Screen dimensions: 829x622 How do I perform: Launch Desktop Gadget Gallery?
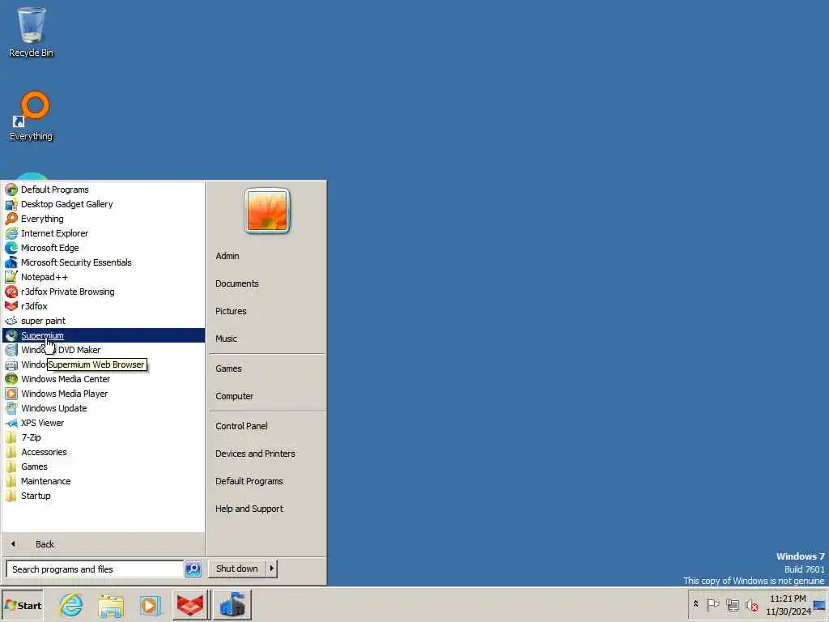point(103,204)
